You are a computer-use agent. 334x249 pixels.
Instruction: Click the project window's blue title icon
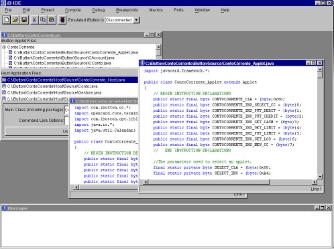point(4,35)
